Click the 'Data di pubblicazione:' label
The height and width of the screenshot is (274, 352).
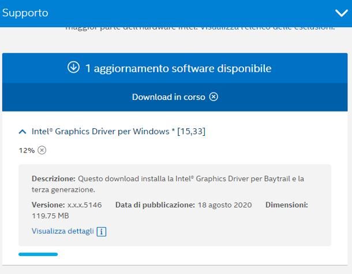[155, 205]
